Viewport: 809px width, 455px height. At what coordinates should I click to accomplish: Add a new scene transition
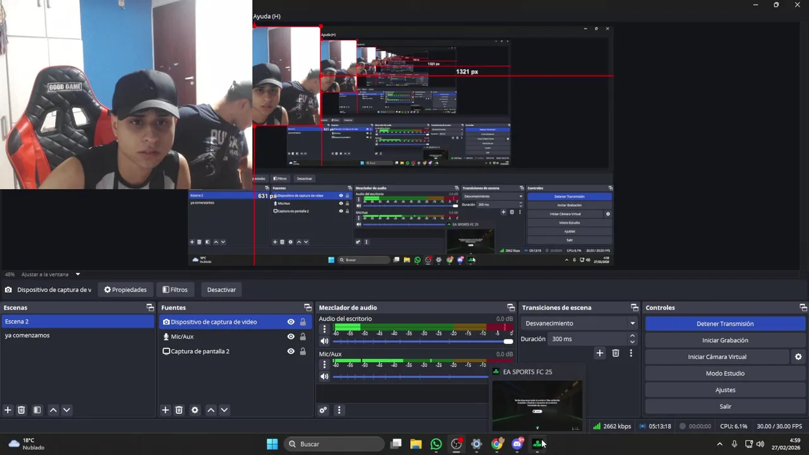coord(600,353)
